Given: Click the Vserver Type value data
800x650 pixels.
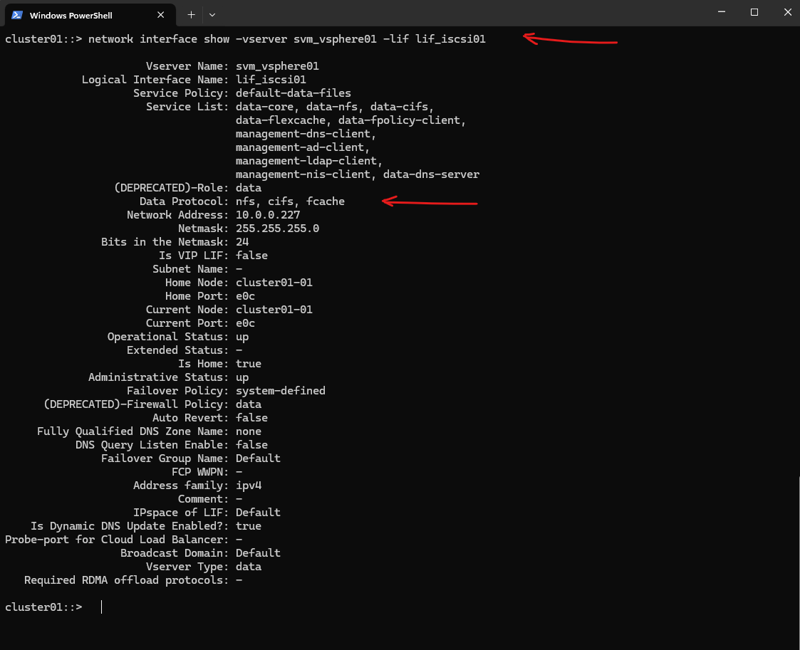Looking at the screenshot, I should [249, 567].
